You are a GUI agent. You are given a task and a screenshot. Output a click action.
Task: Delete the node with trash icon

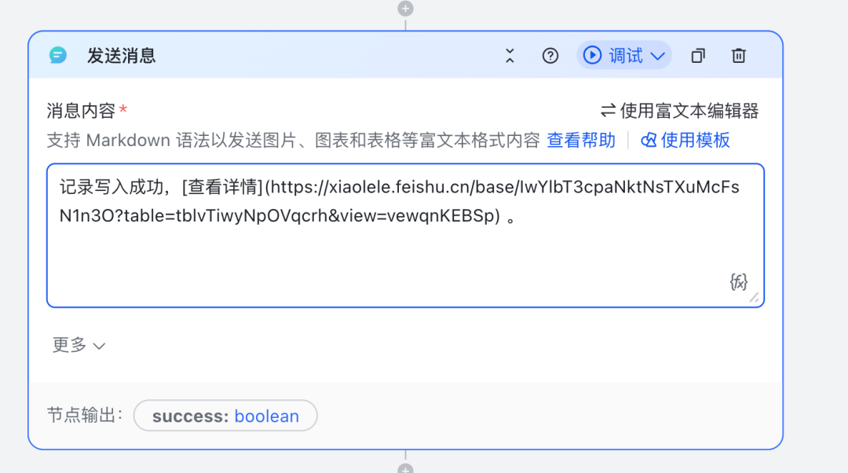click(x=739, y=56)
